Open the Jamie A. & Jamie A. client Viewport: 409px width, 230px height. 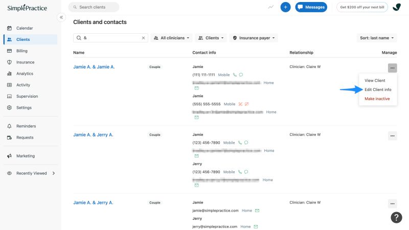click(94, 67)
